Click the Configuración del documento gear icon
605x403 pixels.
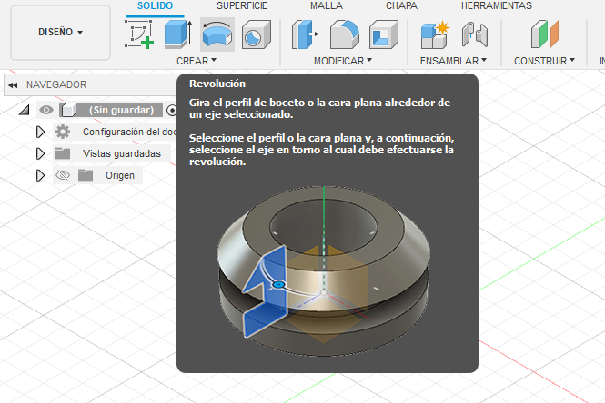(x=63, y=132)
